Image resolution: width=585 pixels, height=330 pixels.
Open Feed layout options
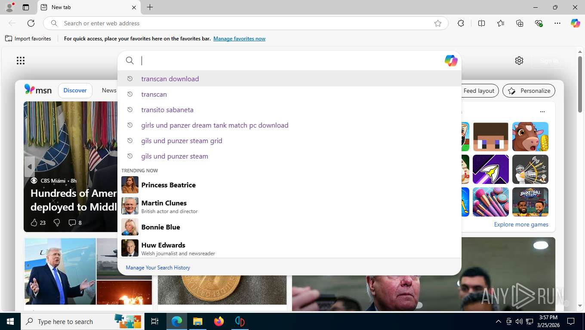(479, 91)
